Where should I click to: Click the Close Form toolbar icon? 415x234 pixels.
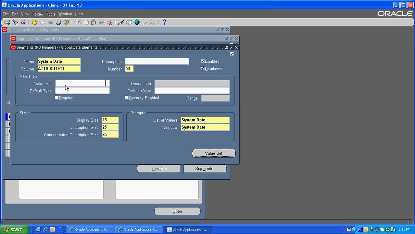66,22
